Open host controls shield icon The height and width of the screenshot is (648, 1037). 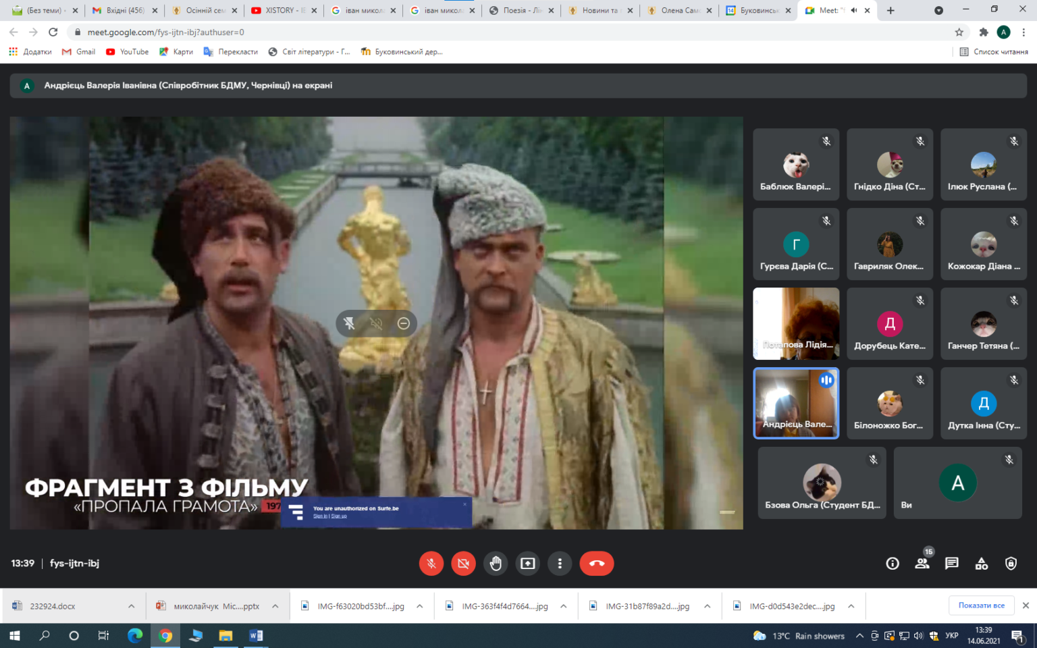click(1011, 563)
